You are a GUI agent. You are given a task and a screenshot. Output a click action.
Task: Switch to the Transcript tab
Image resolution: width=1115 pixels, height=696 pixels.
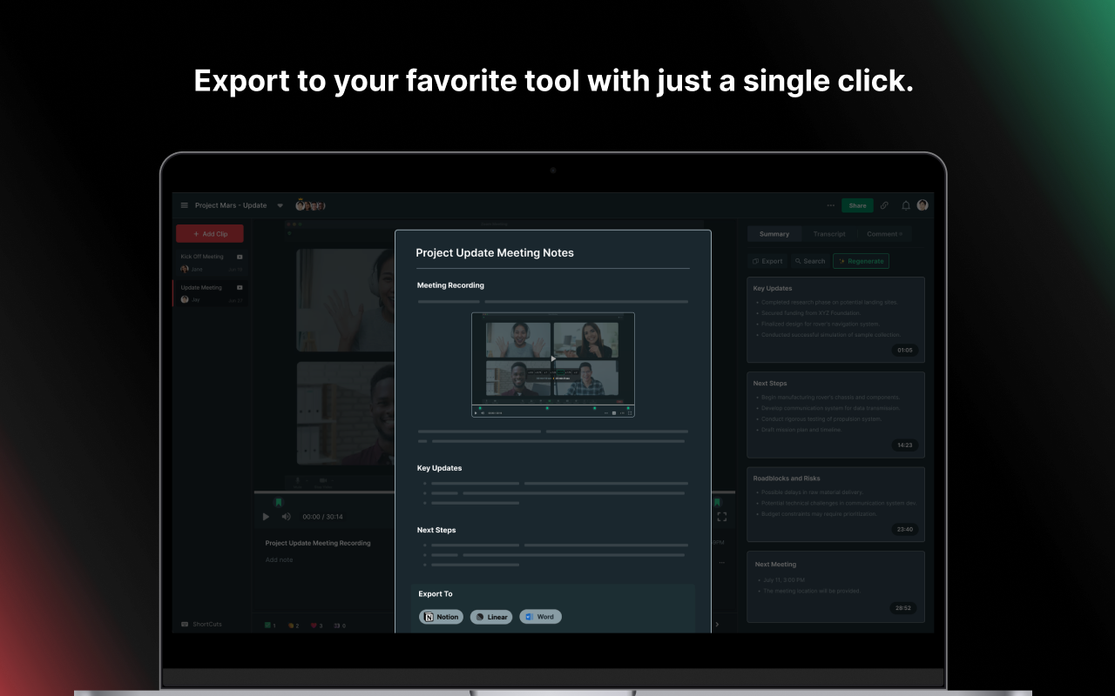tap(829, 234)
